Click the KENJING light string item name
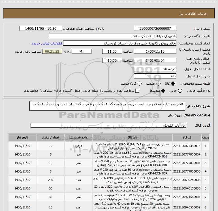 click(132, 180)
